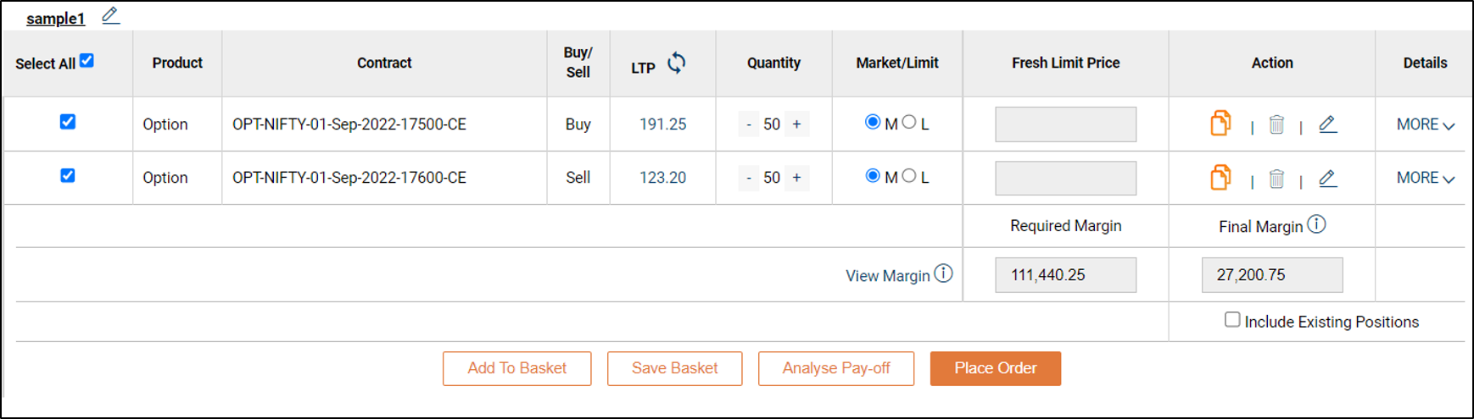Select Limit order for 17600-CE row
1474x419 pixels.
tap(909, 176)
